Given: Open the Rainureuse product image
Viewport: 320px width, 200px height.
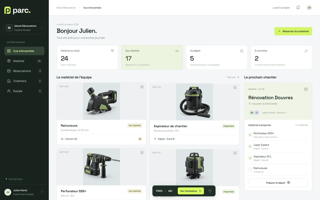Looking at the screenshot, I should (x=101, y=101).
